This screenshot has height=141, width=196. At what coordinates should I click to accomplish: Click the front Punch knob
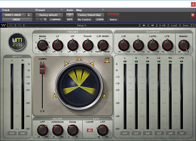point(88,45)
